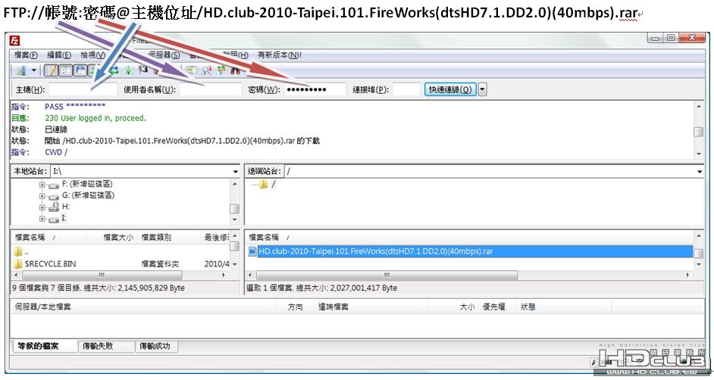Click message log scroll-down arrow
The height and width of the screenshot is (380, 714).
tap(699, 154)
